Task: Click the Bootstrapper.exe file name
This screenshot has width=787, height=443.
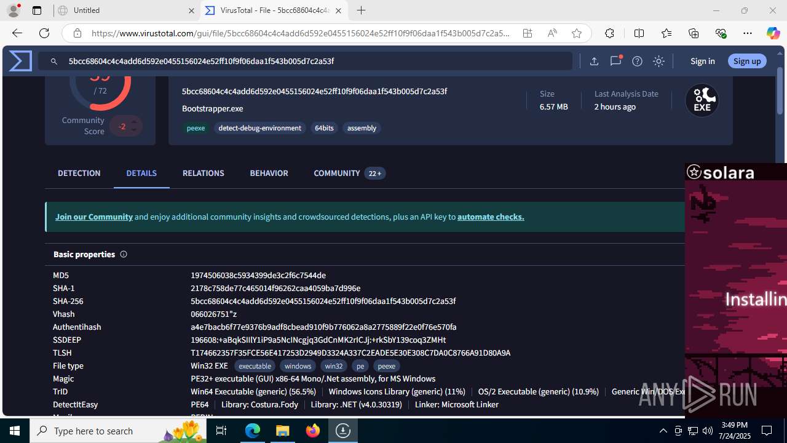Action: click(x=212, y=108)
